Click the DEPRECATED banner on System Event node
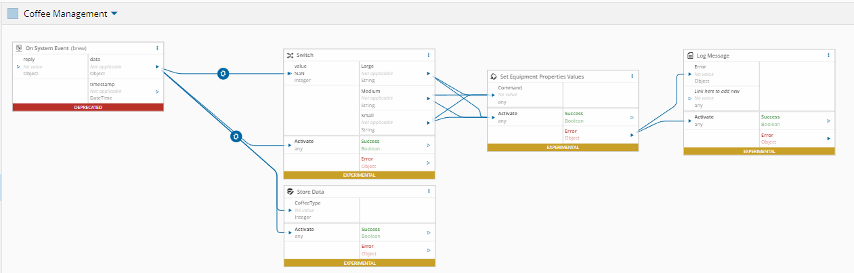The width and height of the screenshot is (854, 273). tap(88, 107)
